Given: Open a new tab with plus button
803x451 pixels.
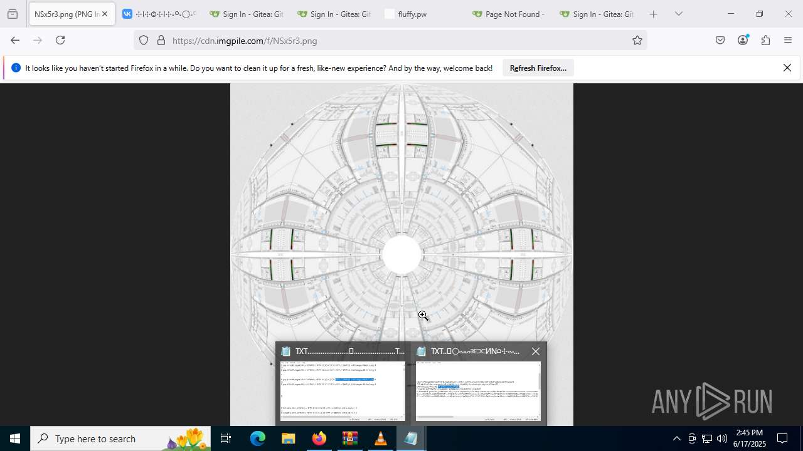Looking at the screenshot, I should pyautogui.click(x=654, y=14).
